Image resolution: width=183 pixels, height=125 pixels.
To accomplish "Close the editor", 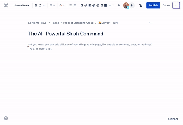I will pyautogui.click(x=166, y=5).
